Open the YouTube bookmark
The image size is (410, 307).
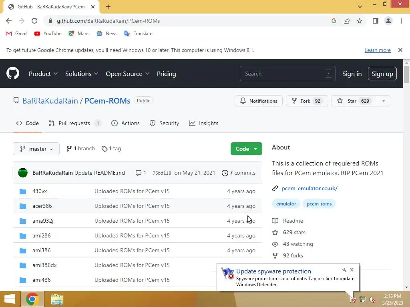48,34
